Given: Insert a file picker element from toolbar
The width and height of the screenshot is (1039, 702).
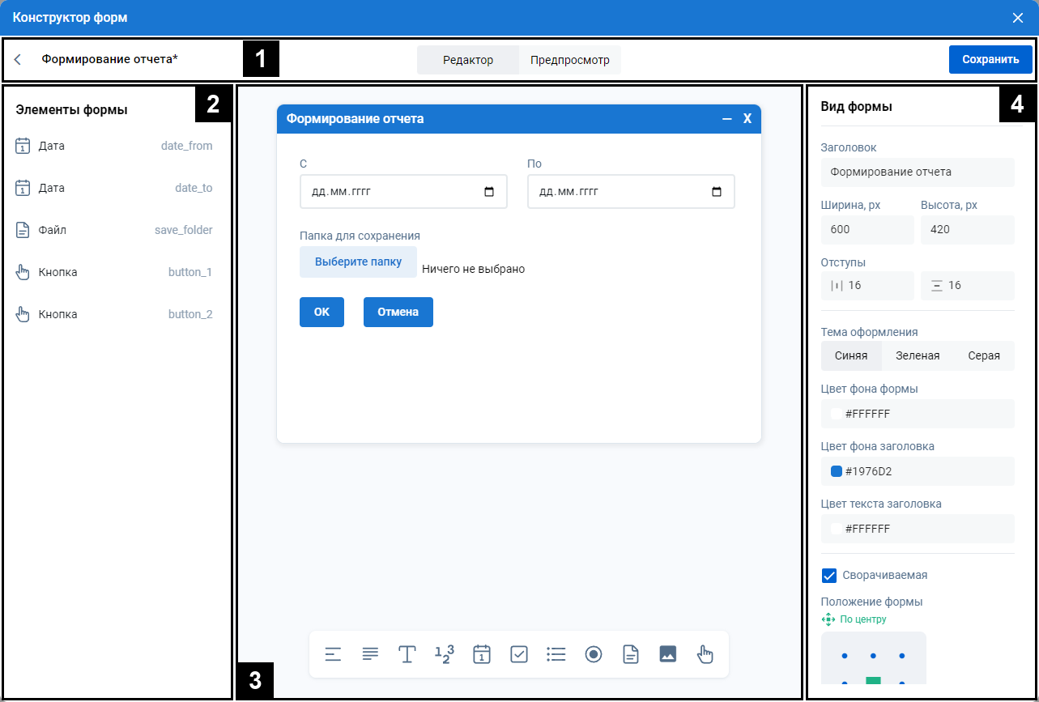Looking at the screenshot, I should click(x=631, y=654).
